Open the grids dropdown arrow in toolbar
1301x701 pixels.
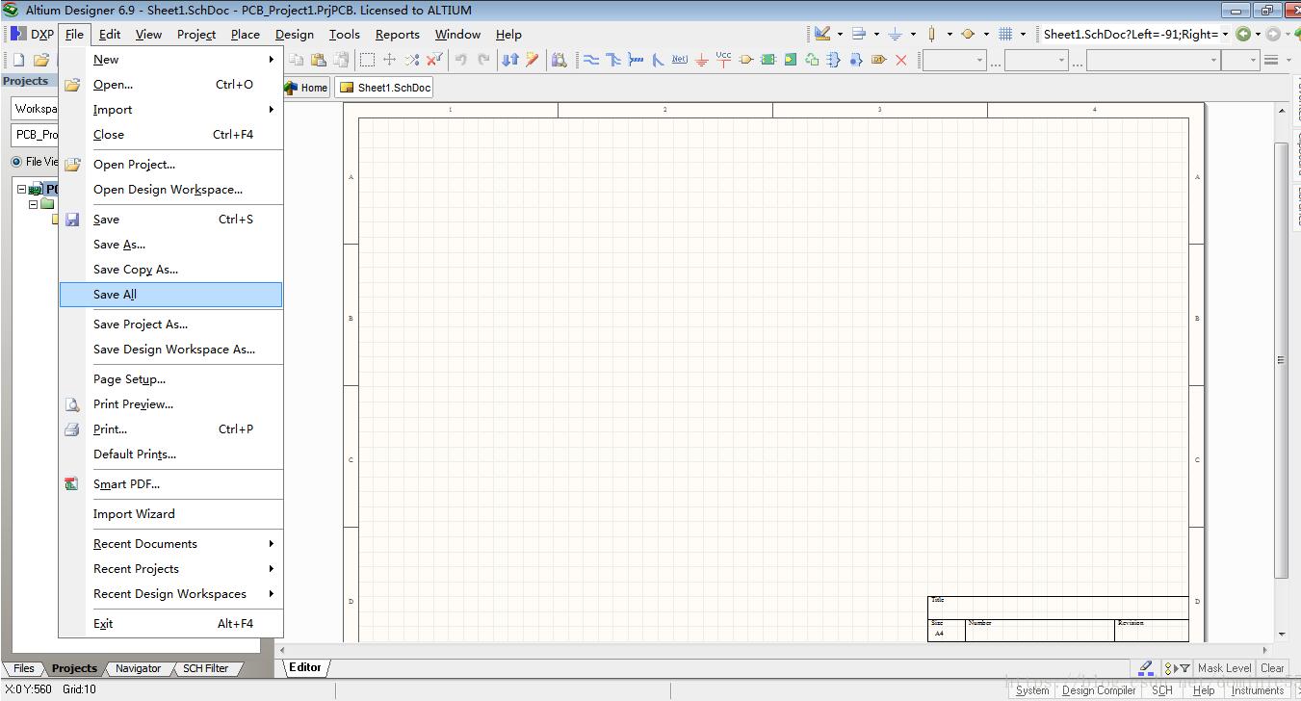click(x=1022, y=35)
